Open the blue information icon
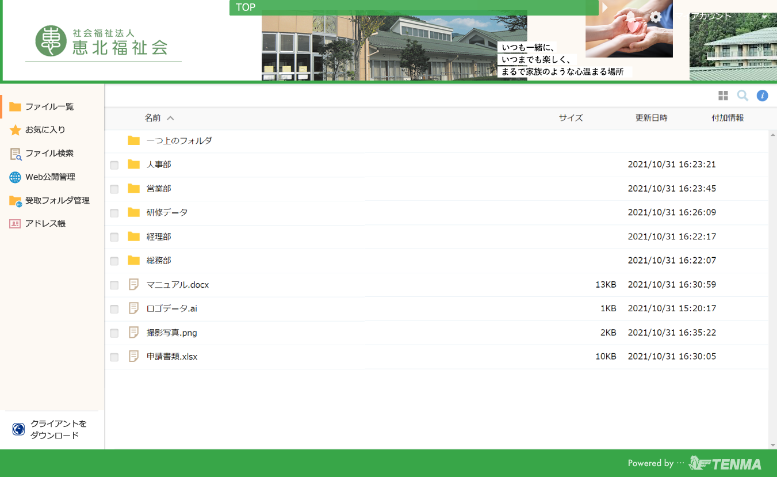 pyautogui.click(x=762, y=96)
